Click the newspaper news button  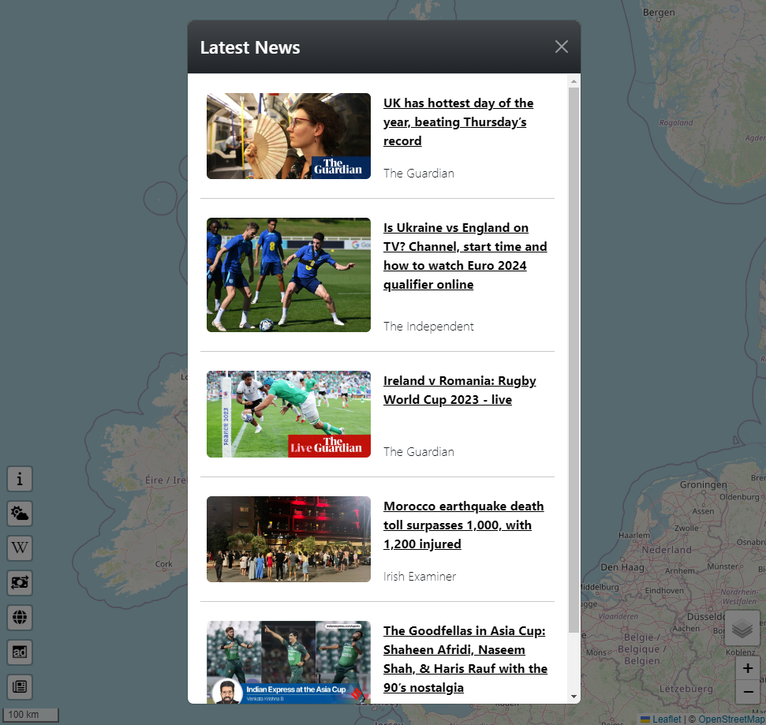point(20,686)
